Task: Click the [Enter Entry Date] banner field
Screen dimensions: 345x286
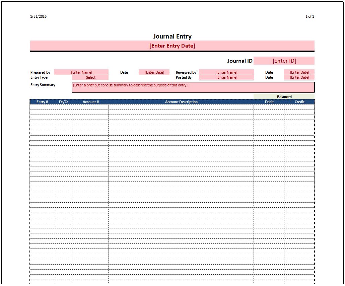Action: coord(172,46)
